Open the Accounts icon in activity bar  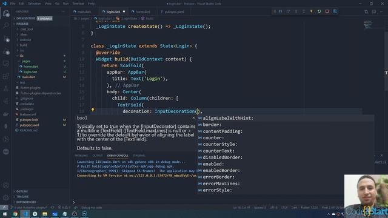(6, 185)
